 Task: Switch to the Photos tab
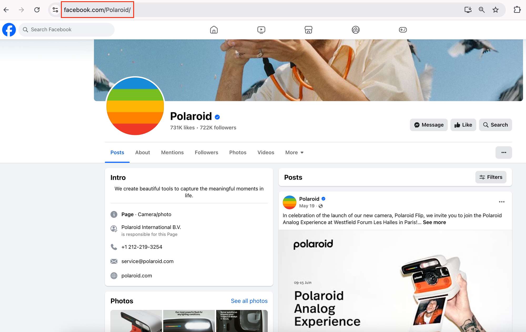coord(237,152)
